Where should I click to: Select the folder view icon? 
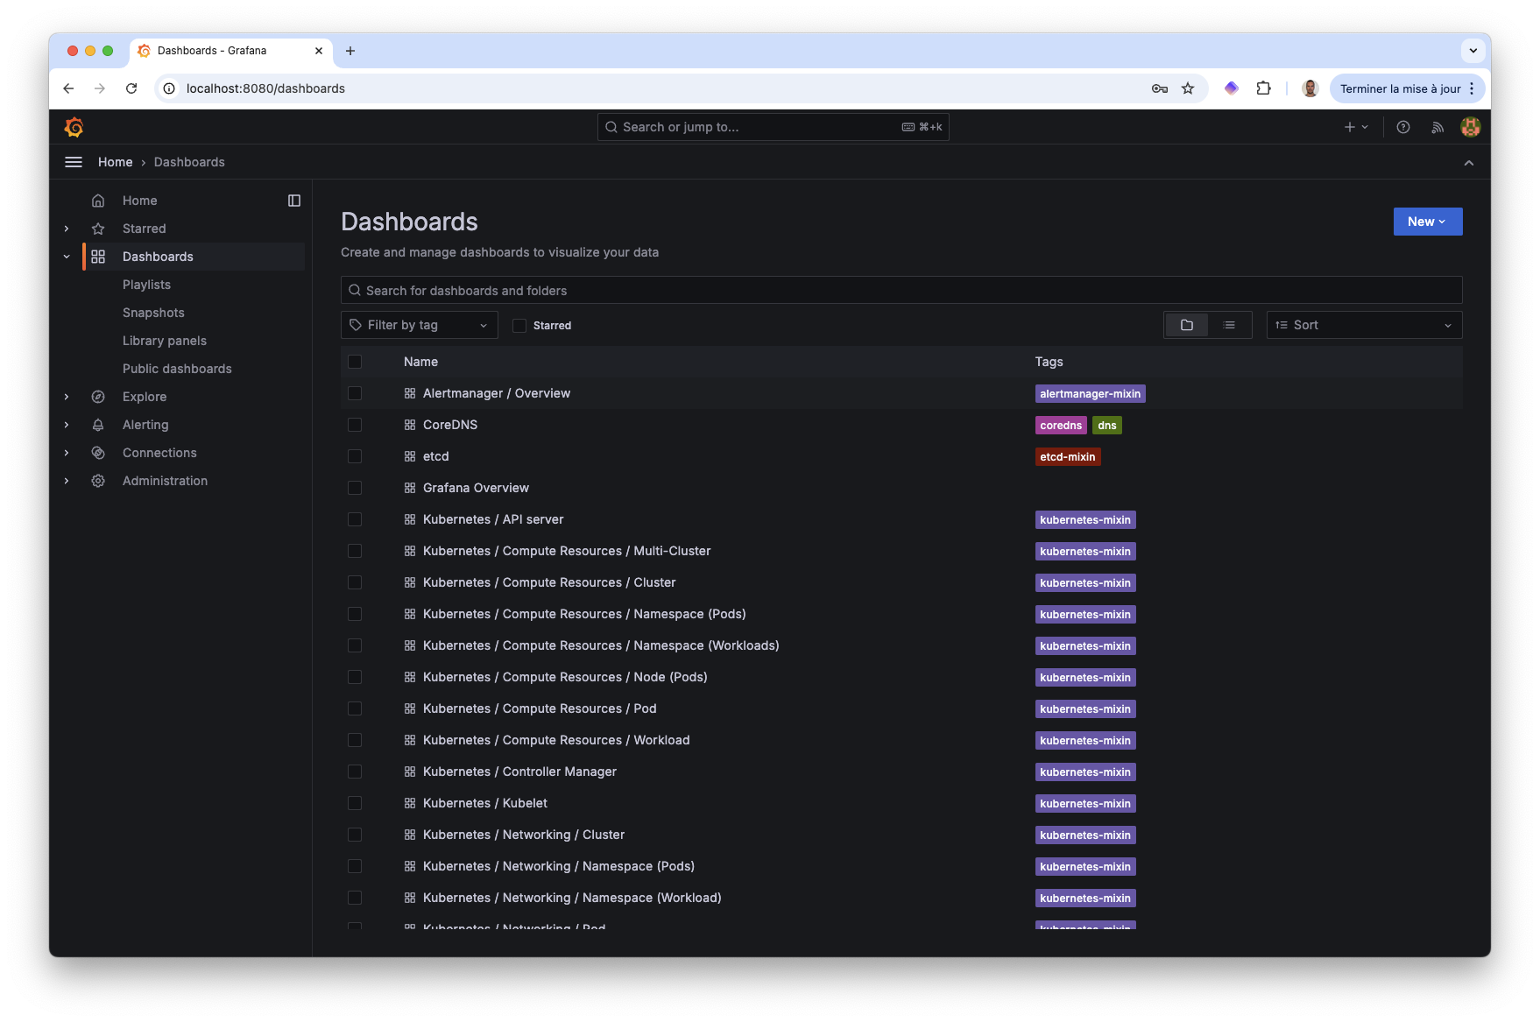(1187, 324)
